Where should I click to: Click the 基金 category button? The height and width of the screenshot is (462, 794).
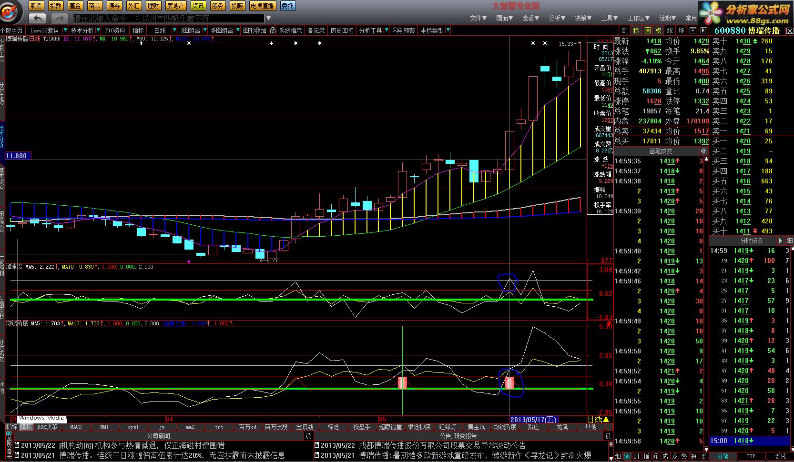(x=75, y=6)
